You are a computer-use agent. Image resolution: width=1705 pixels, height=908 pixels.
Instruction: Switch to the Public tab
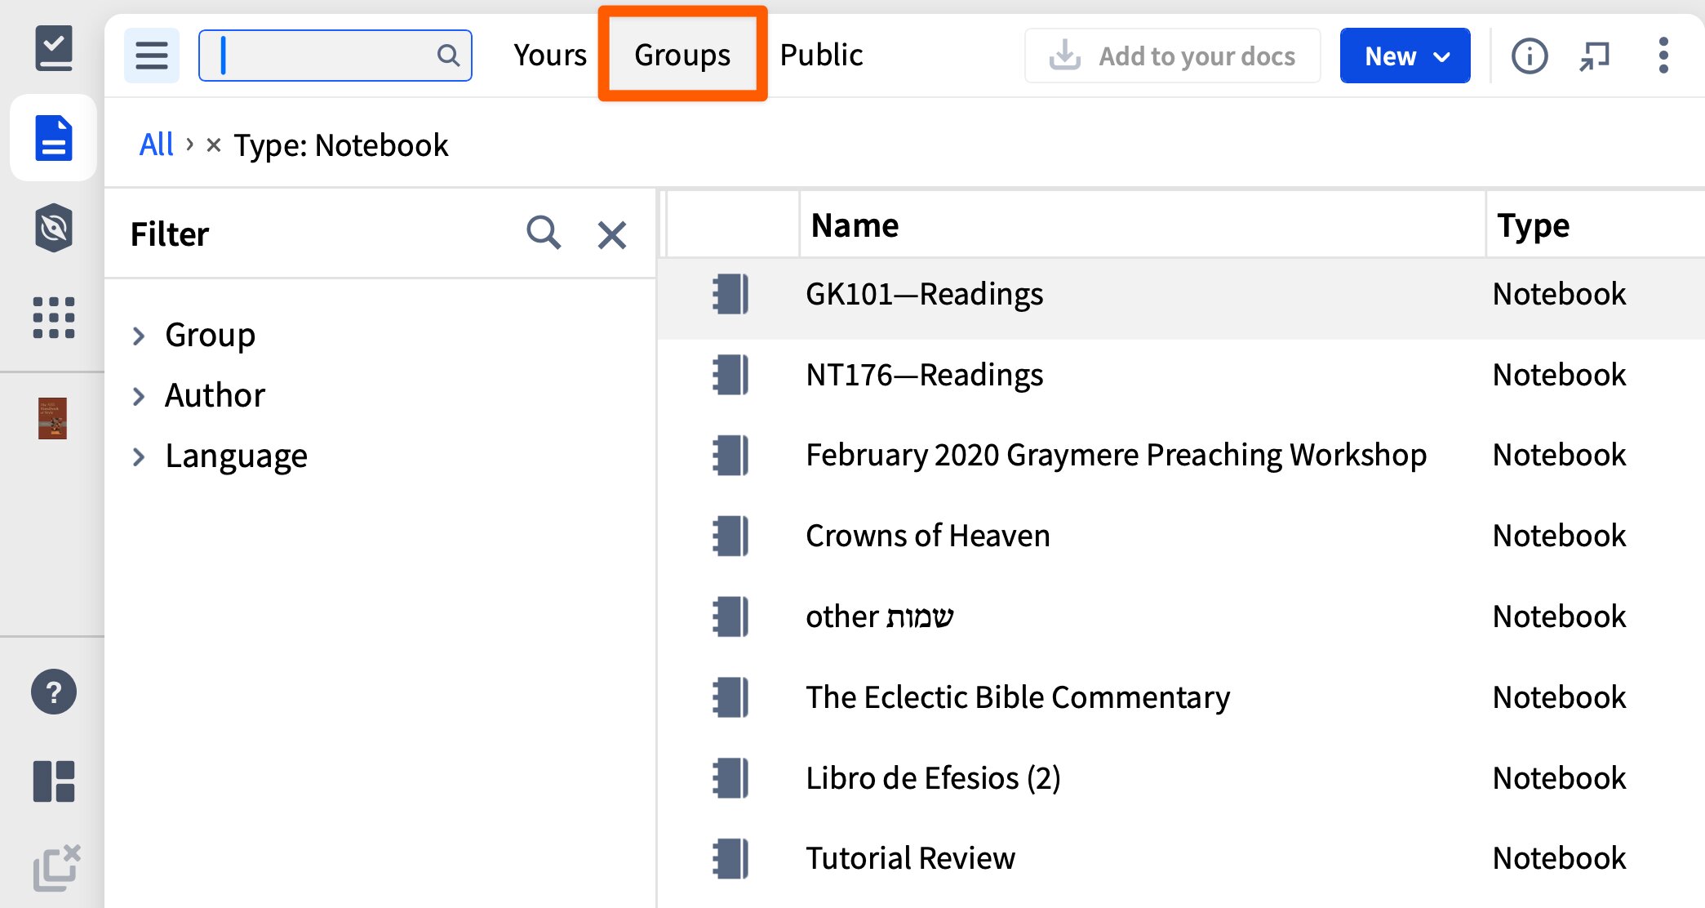click(821, 56)
